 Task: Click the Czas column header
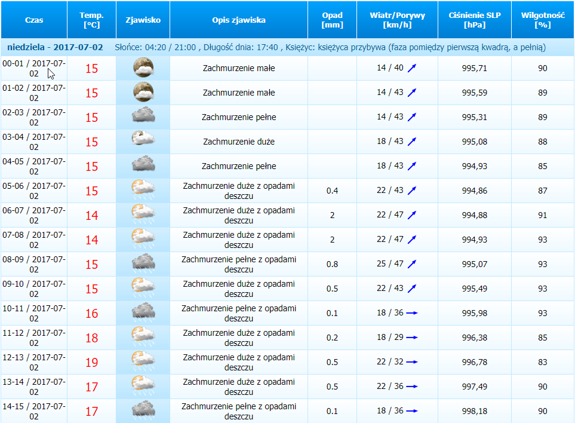click(34, 20)
